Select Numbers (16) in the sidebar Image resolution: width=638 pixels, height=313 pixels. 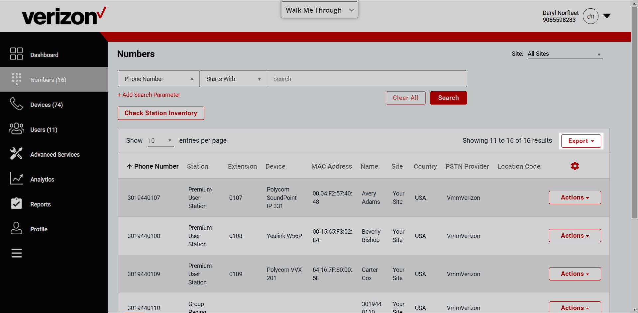pyautogui.click(x=54, y=79)
